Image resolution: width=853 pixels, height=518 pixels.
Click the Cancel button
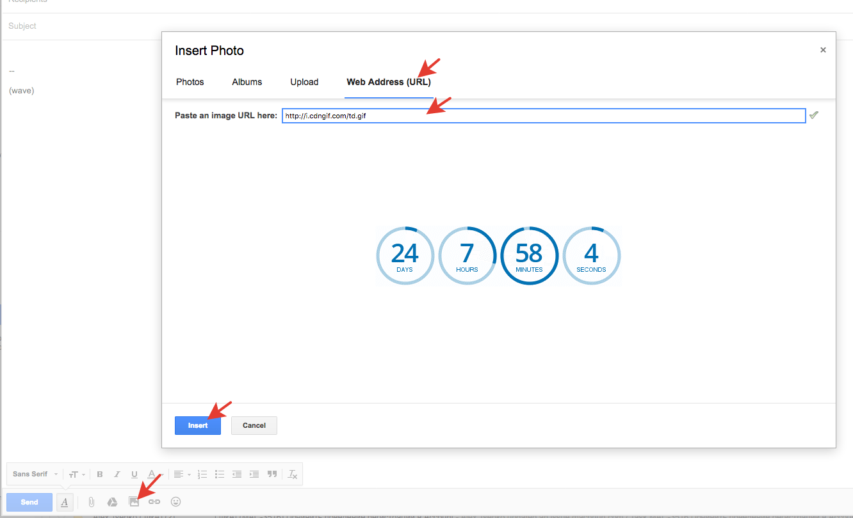254,425
